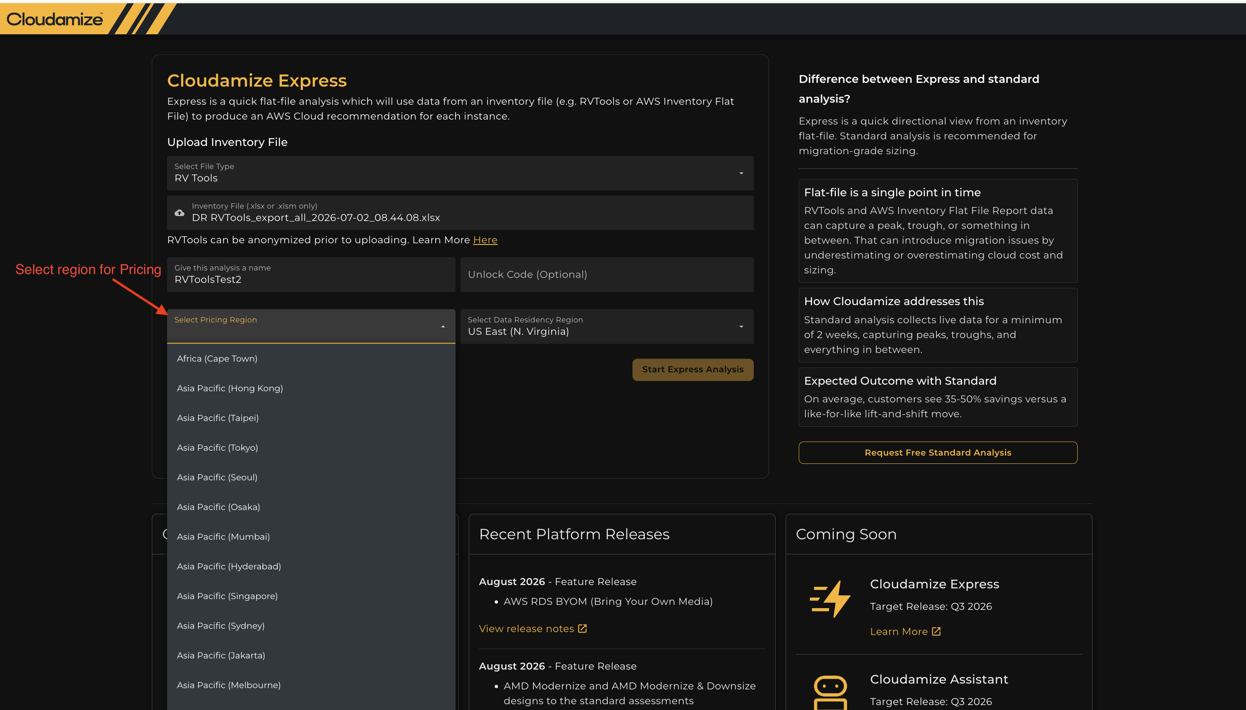Click external link icon beside View release notes
This screenshot has width=1246, height=710.
click(x=582, y=628)
